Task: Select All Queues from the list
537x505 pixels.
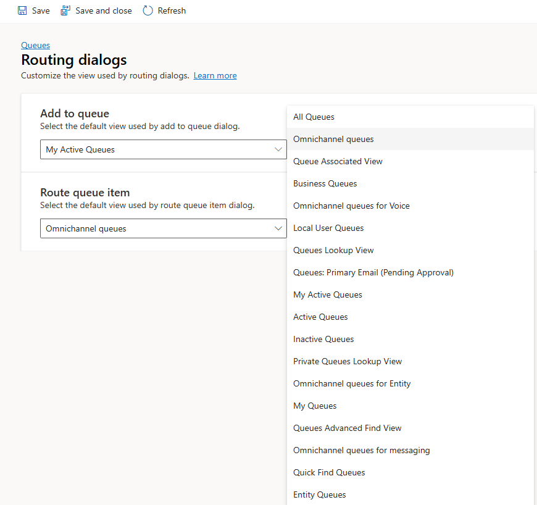Action: pyautogui.click(x=314, y=117)
